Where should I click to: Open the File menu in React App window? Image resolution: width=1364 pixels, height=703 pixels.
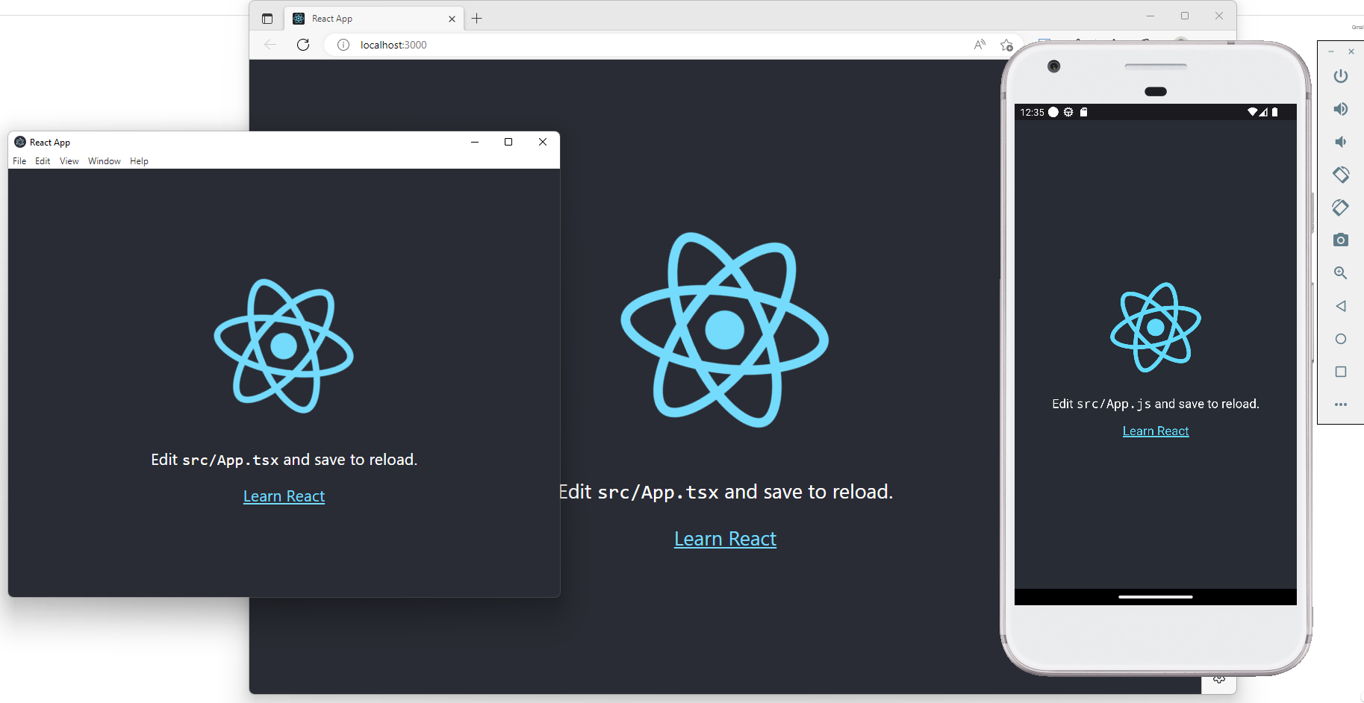(19, 161)
